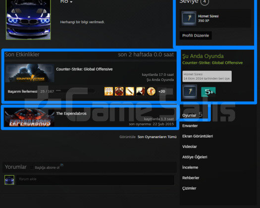The height and width of the screenshot is (208, 260).
Task: Open the Expendabros game banner
Action: (29, 117)
